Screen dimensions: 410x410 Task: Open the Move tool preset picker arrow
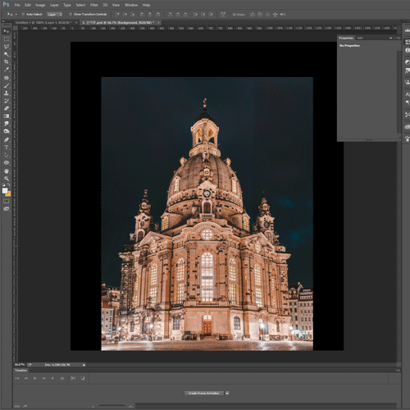(16, 14)
